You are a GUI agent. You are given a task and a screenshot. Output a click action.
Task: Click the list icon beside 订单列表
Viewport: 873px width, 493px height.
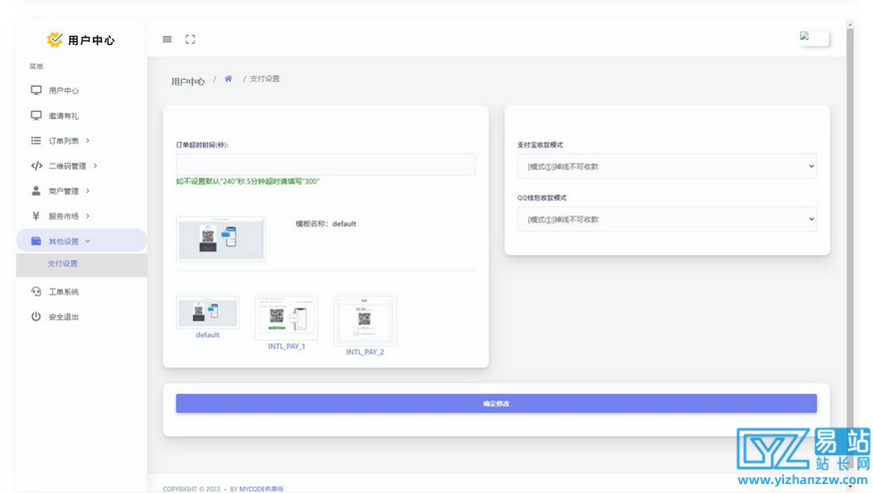coord(36,141)
